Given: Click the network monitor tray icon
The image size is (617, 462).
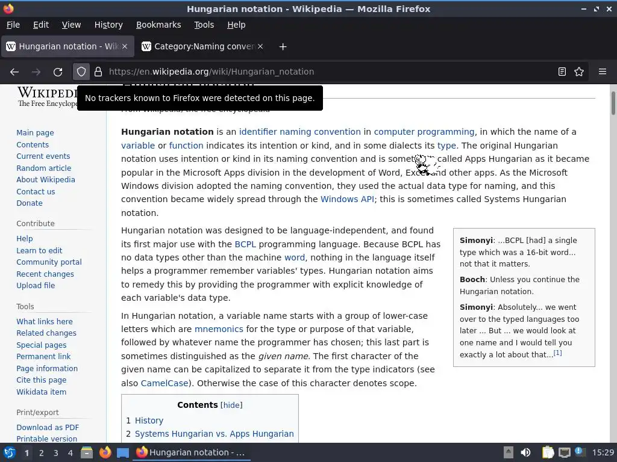Looking at the screenshot, I should [x=564, y=452].
